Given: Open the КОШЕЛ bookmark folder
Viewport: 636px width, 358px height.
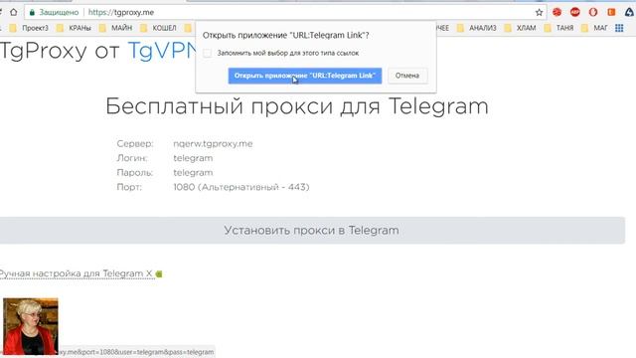Looking at the screenshot, I should (158, 28).
